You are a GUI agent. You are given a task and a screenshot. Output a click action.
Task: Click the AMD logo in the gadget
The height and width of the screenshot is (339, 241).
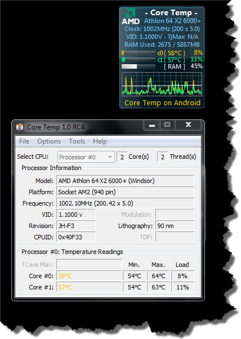tap(131, 17)
